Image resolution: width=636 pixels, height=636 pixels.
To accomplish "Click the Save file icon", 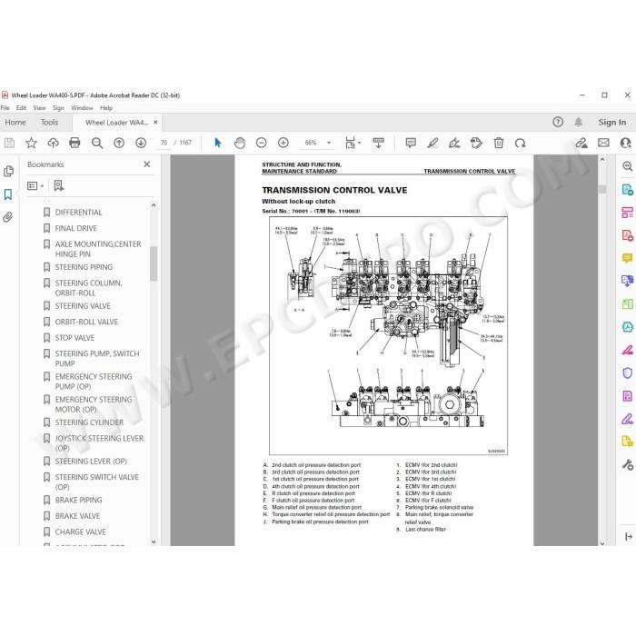I will click(9, 143).
